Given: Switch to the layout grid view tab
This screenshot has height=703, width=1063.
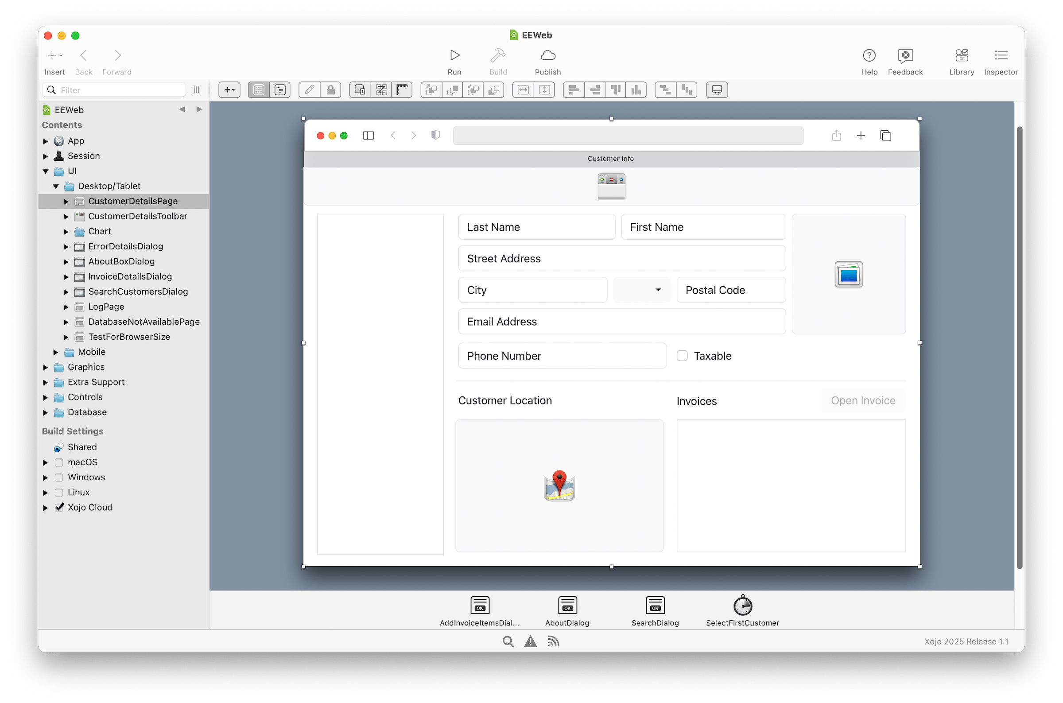Looking at the screenshot, I should click(x=259, y=89).
